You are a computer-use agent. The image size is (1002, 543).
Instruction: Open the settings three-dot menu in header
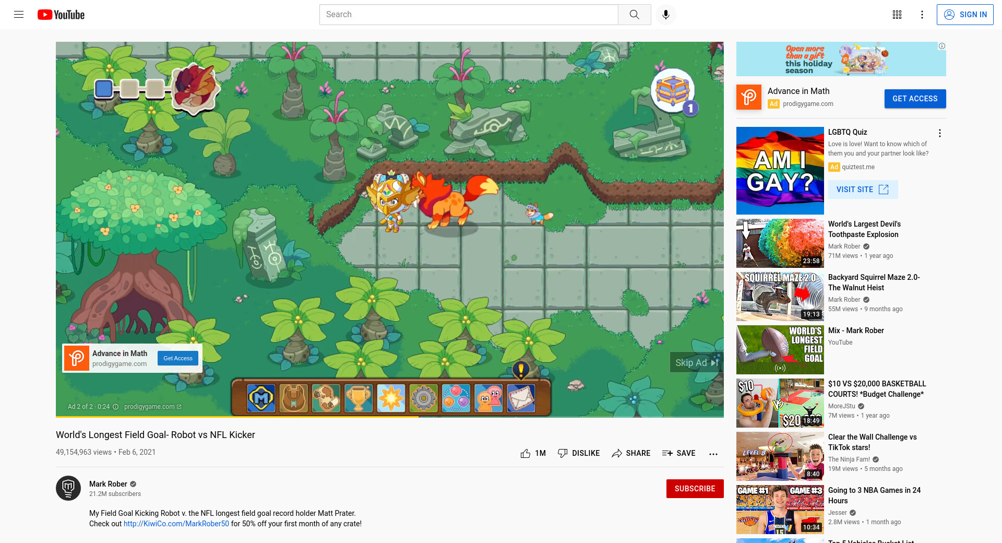[x=922, y=15]
